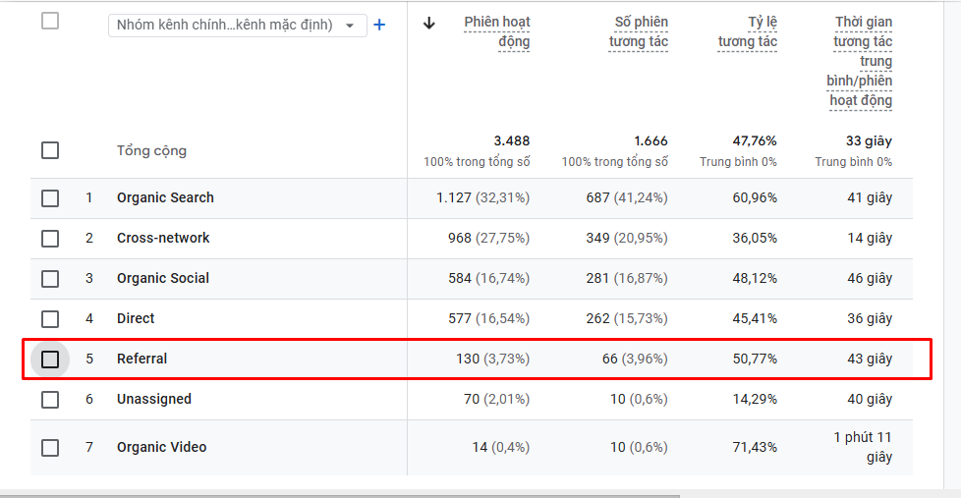The height and width of the screenshot is (498, 961).
Task: Check the box next to Direct
Action: (x=50, y=319)
